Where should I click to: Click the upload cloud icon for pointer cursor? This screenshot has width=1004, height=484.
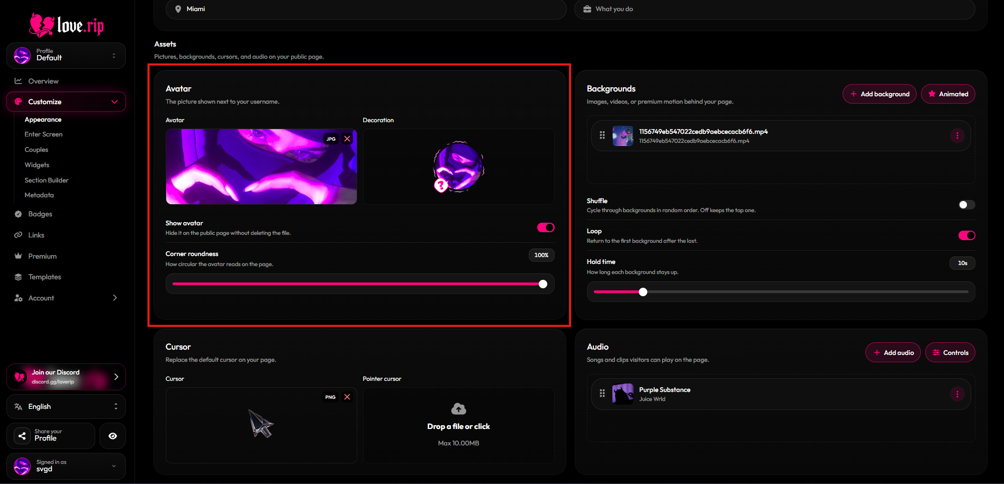[458, 408]
